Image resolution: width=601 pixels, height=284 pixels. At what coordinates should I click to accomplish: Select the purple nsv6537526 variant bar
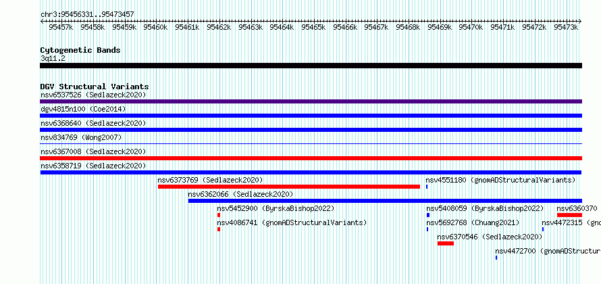311,101
